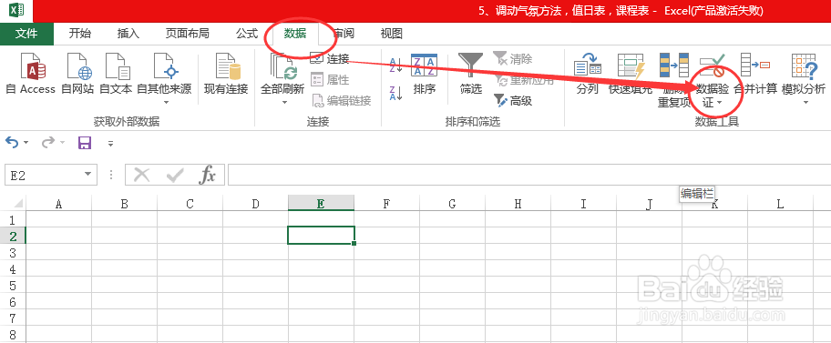Select column I header
The height and width of the screenshot is (343, 831).
point(584,204)
